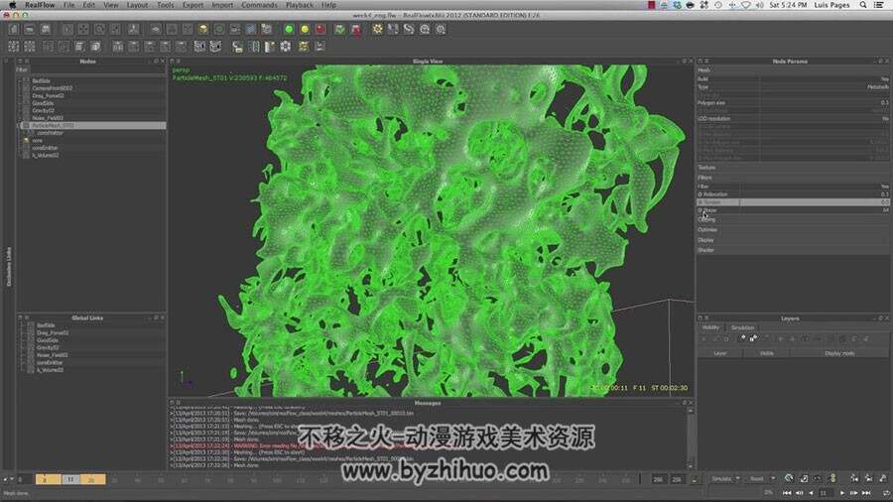Image resolution: width=893 pixels, height=502 pixels.
Task: Click the LOD resolution value in Node Params
Action: pos(825,118)
